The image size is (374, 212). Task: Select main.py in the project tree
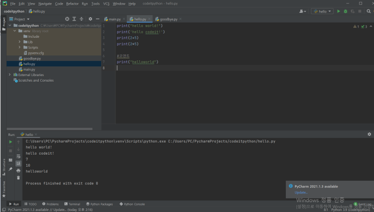(x=29, y=69)
